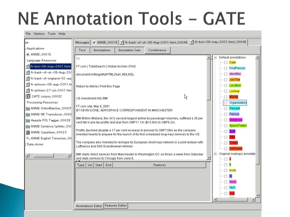Tick the JobTitle annotation checkbox
The image size is (290, 217).
pyautogui.click(x=226, y=80)
